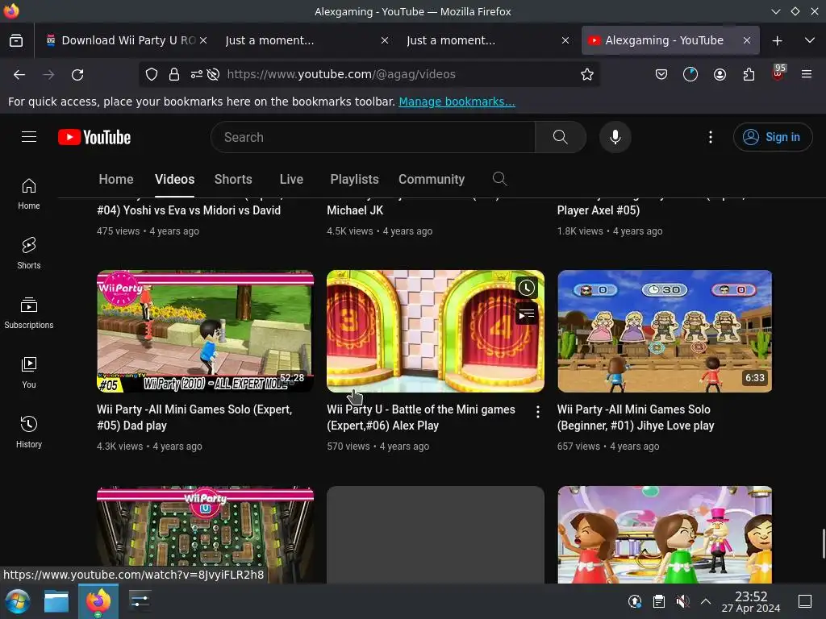Open Pocket save icon in toolbar
This screenshot has height=619, width=826.
(x=661, y=75)
